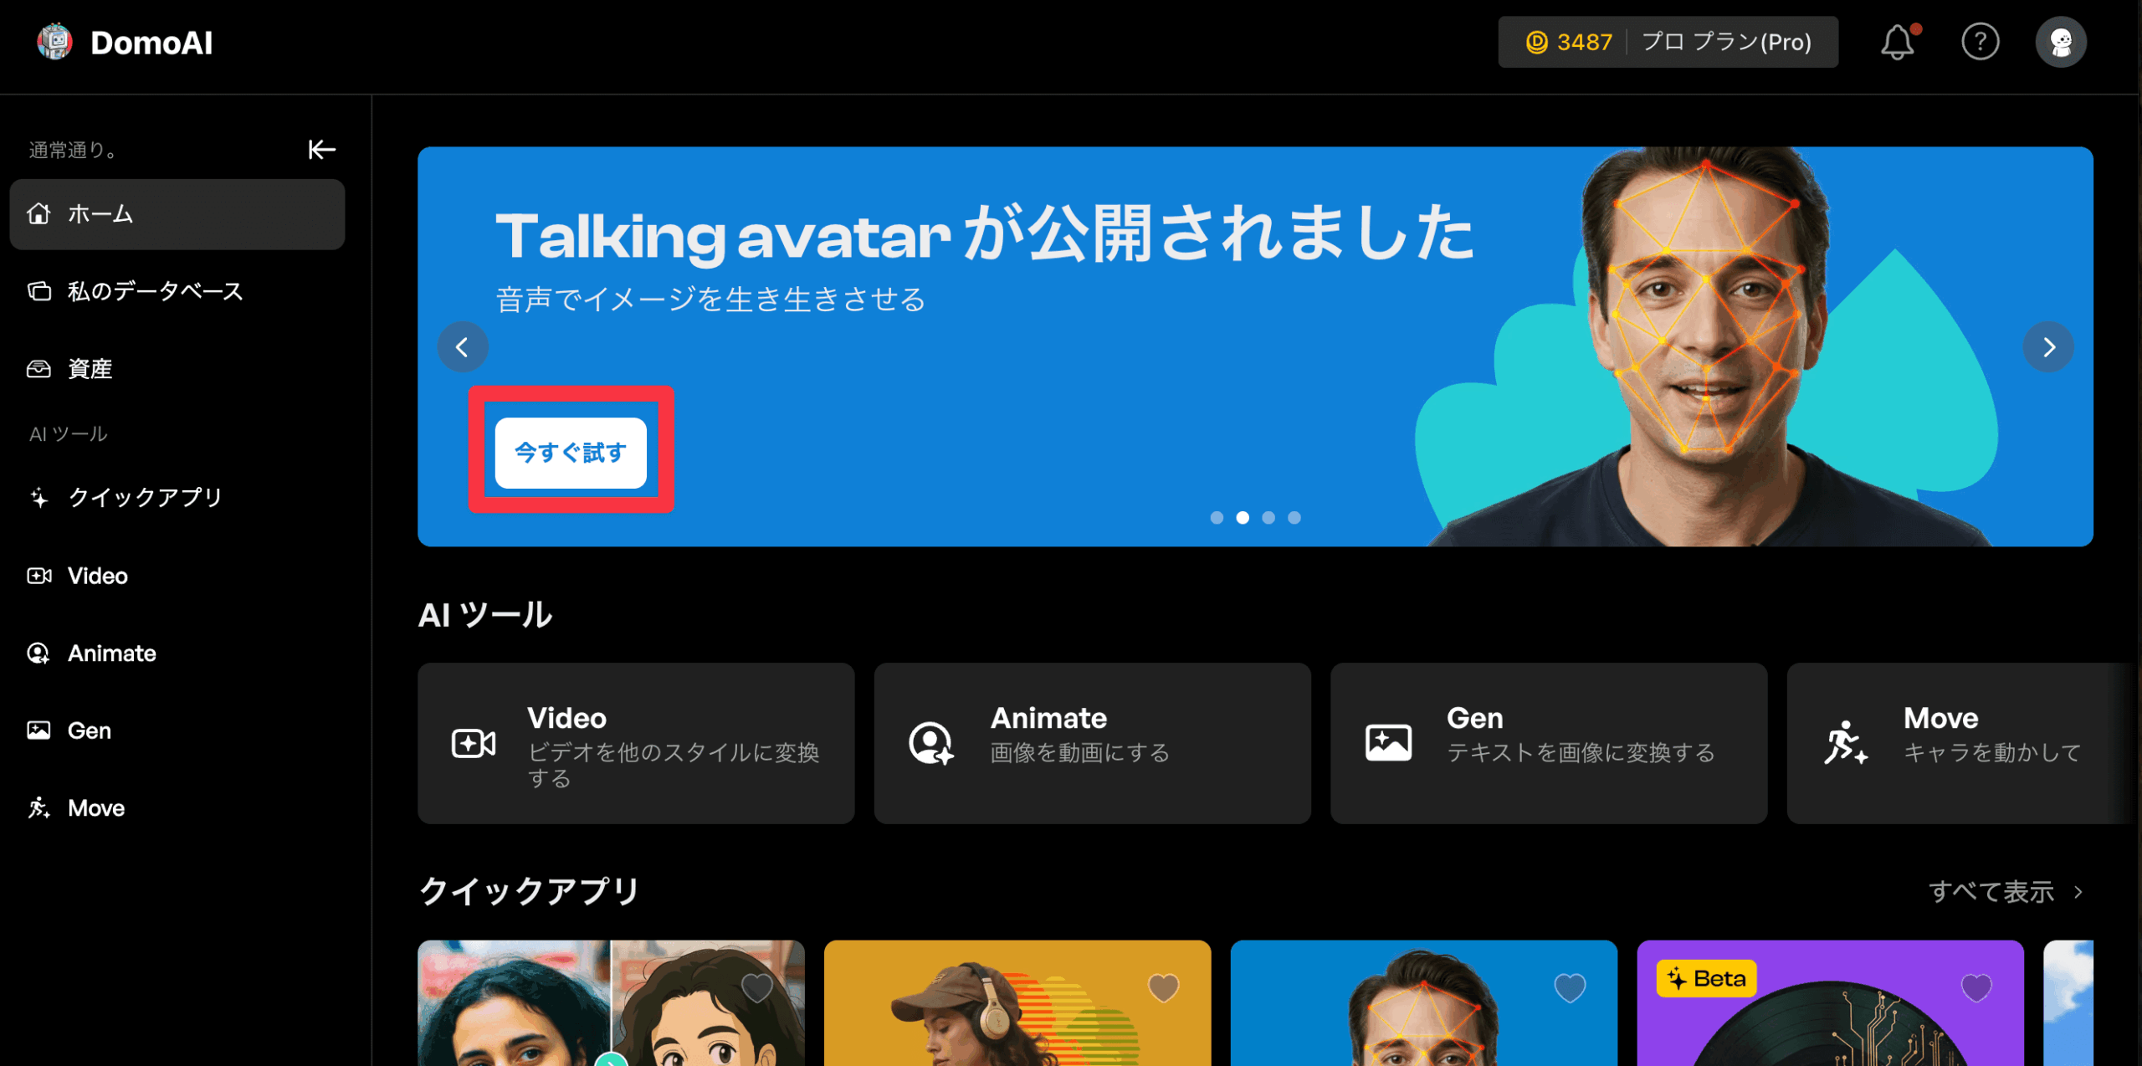Open the Gen tool card

point(1548,743)
